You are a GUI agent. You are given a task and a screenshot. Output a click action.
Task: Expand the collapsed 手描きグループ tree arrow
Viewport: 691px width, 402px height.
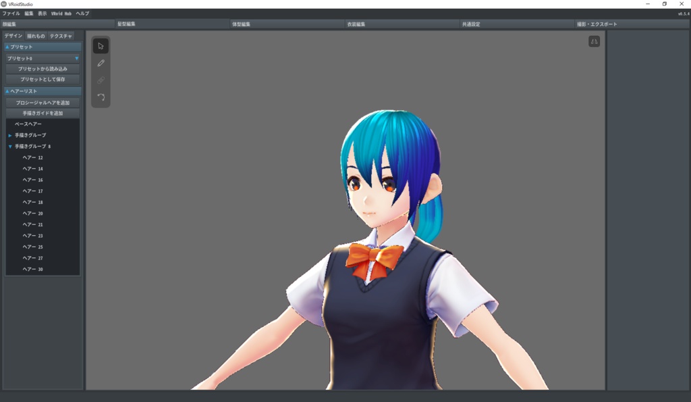coord(10,136)
